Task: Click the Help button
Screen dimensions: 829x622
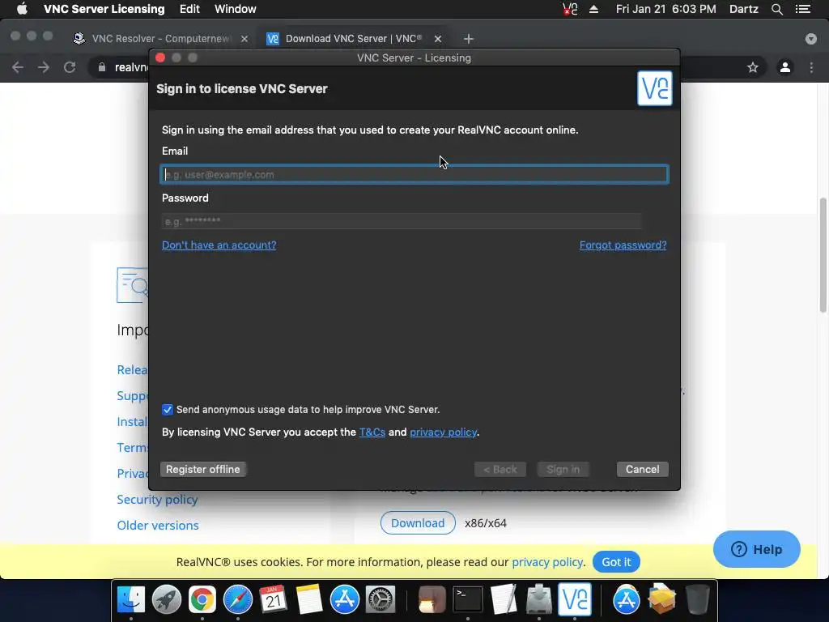Action: coord(757,550)
